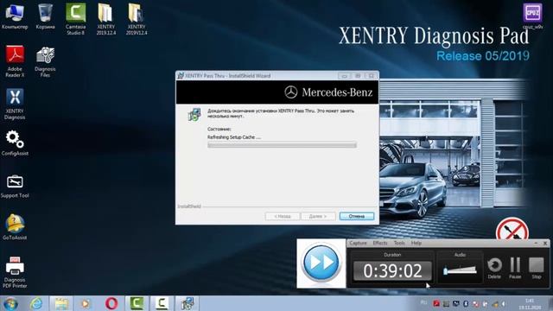
Task: Open the Tools menu in the recorder
Action: [399, 243]
